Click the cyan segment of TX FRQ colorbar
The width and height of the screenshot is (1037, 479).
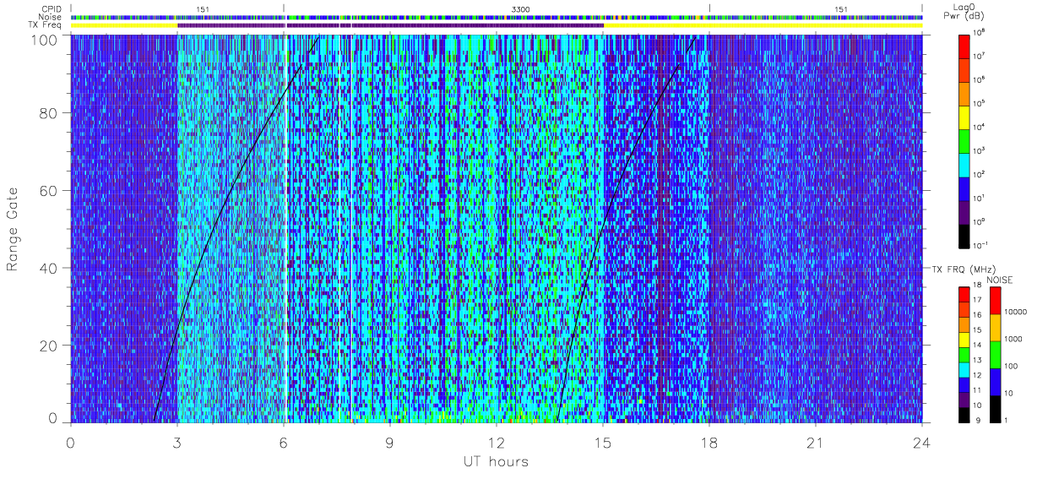tap(964, 370)
